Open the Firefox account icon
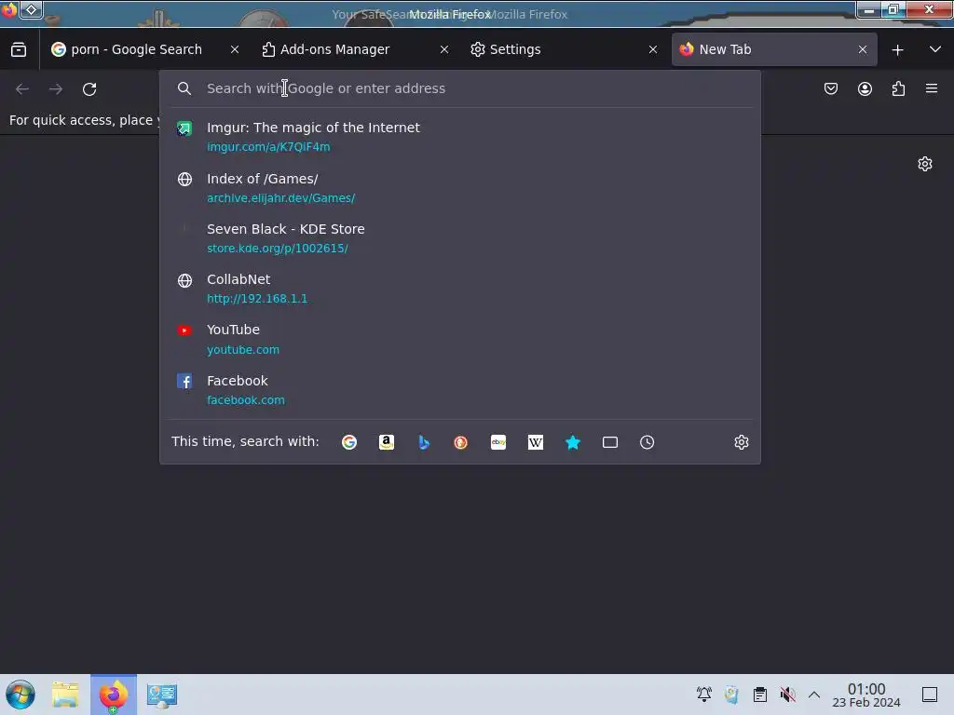Image resolution: width=954 pixels, height=715 pixels. [865, 88]
